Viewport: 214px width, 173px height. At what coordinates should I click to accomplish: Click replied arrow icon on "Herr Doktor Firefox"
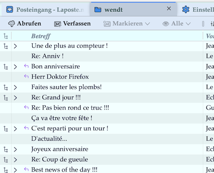pos(26,76)
